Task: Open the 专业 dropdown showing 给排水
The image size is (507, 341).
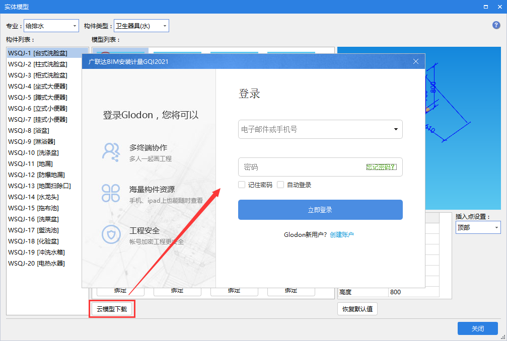Action: (51, 26)
